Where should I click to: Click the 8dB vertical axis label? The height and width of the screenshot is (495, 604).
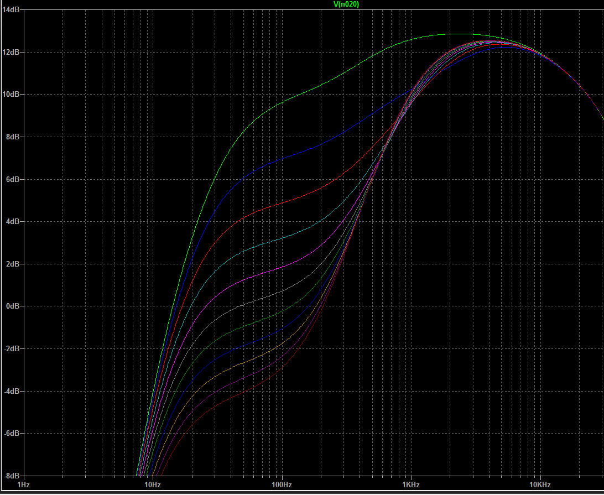coord(13,137)
